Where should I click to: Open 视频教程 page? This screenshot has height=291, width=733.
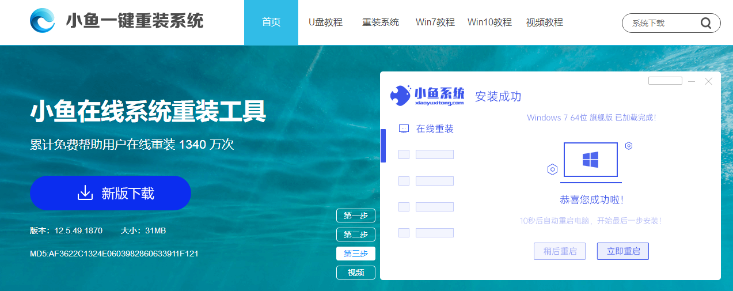click(545, 22)
